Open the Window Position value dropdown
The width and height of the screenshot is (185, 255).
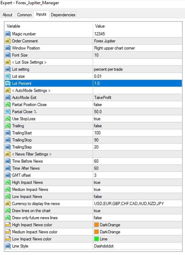[x=115, y=48]
